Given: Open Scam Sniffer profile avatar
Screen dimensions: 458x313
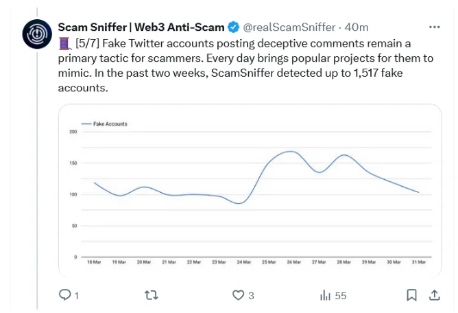Looking at the screenshot, I should (x=37, y=34).
